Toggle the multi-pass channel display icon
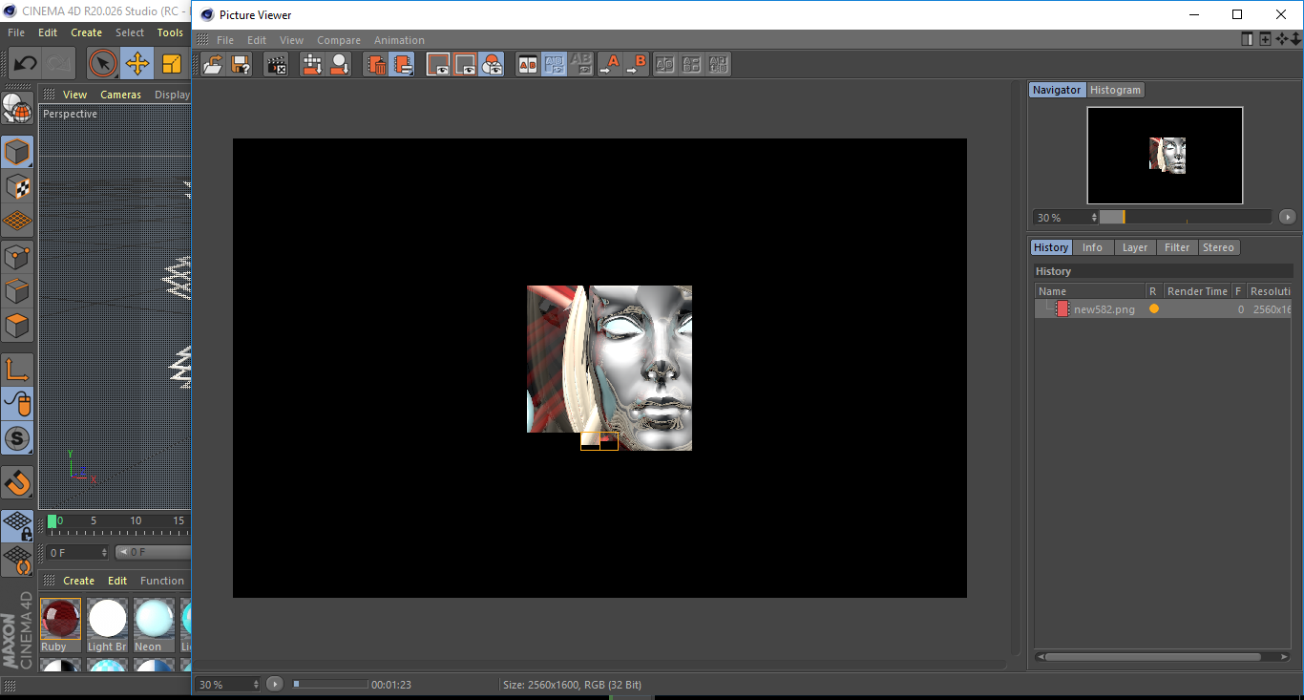The height and width of the screenshot is (700, 1304). [x=492, y=65]
